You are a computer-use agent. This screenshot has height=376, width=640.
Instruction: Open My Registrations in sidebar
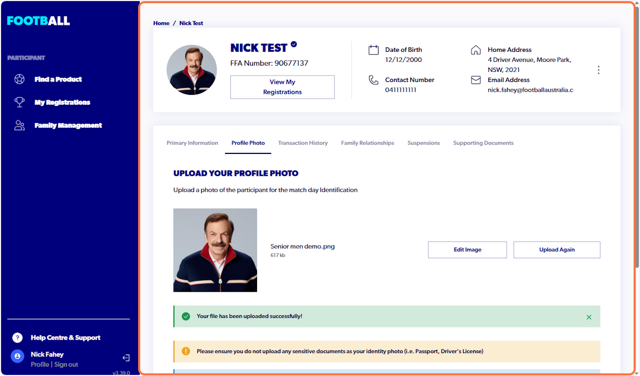click(62, 102)
